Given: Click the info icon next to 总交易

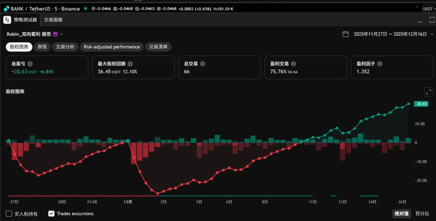Looking at the screenshot, I should [x=203, y=64].
